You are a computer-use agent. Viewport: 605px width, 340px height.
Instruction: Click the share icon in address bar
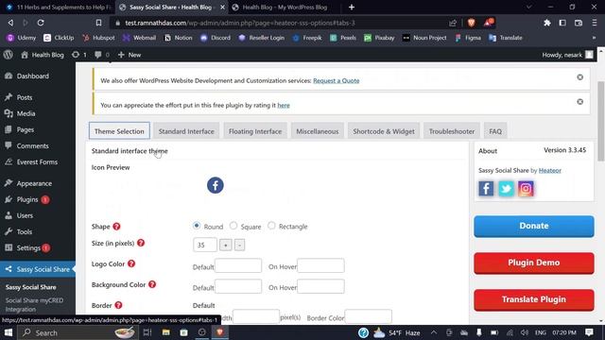click(453, 23)
